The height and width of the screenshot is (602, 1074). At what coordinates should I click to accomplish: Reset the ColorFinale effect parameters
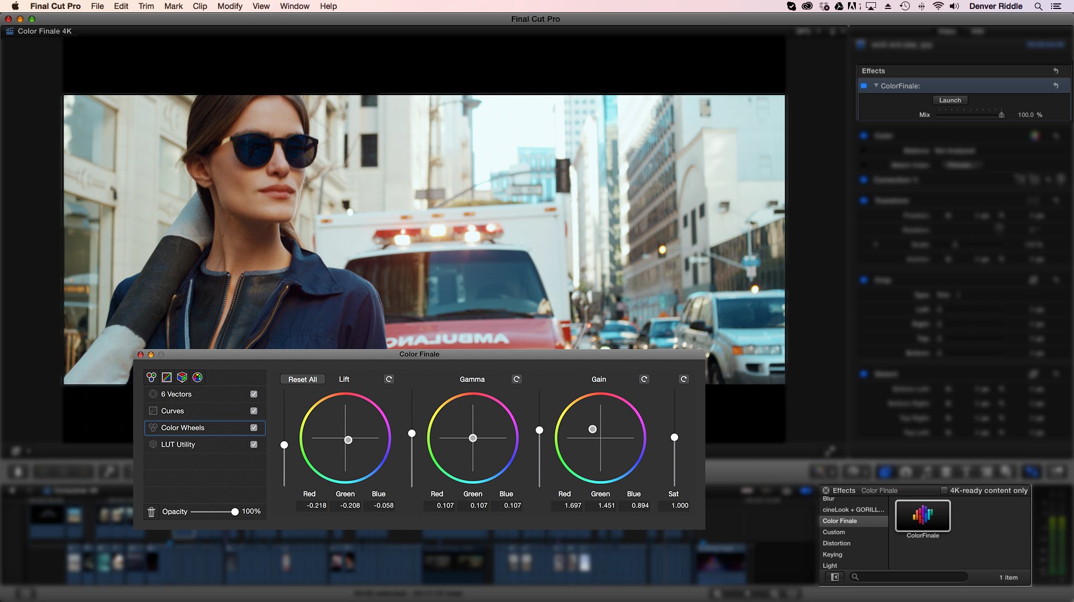(x=1056, y=86)
